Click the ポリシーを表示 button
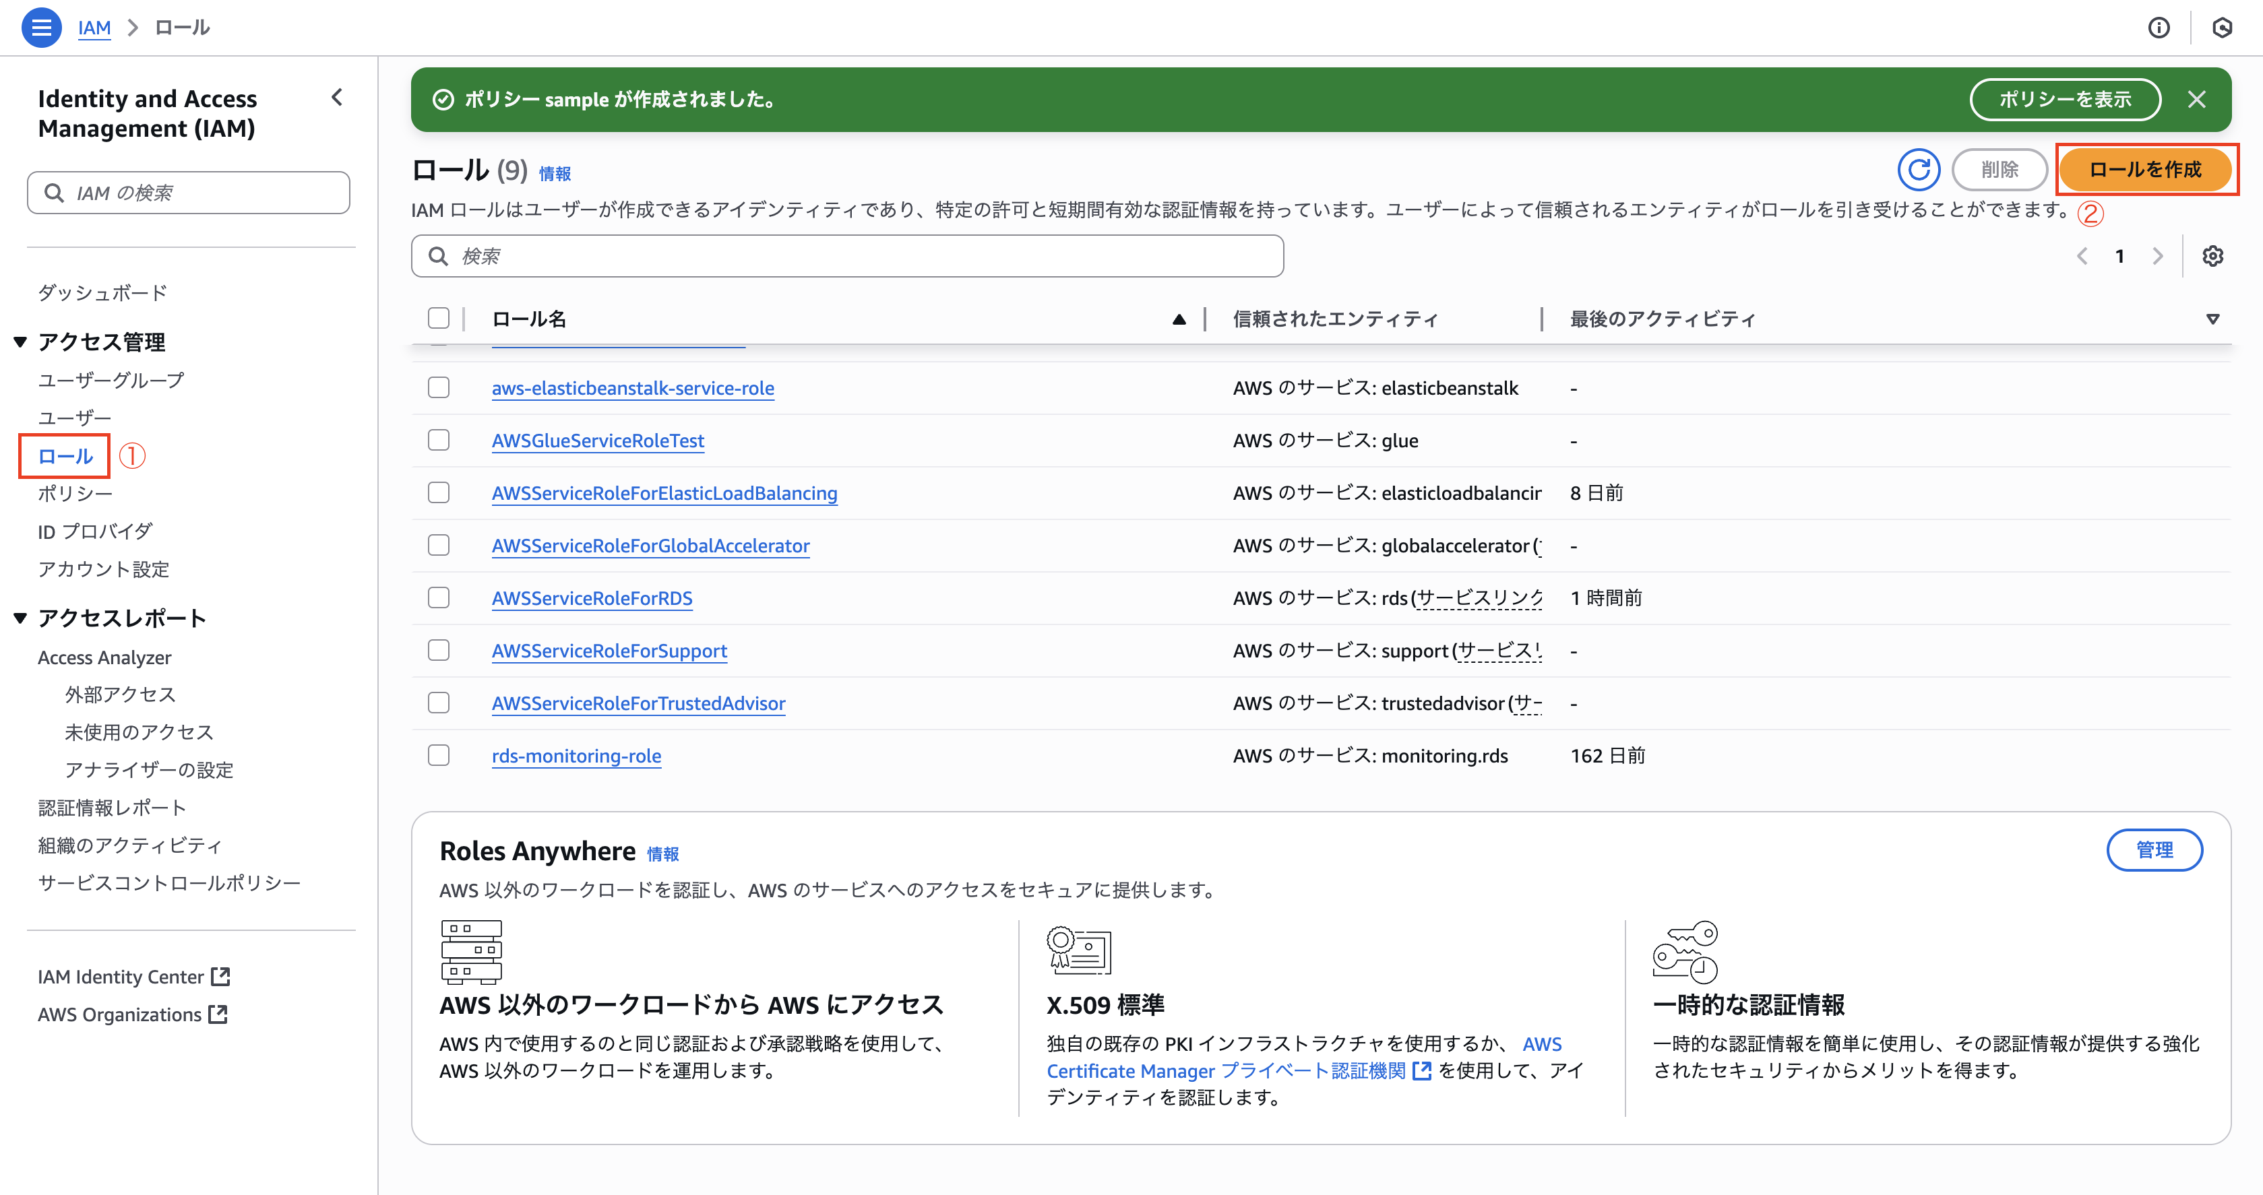This screenshot has width=2263, height=1195. tap(2066, 99)
